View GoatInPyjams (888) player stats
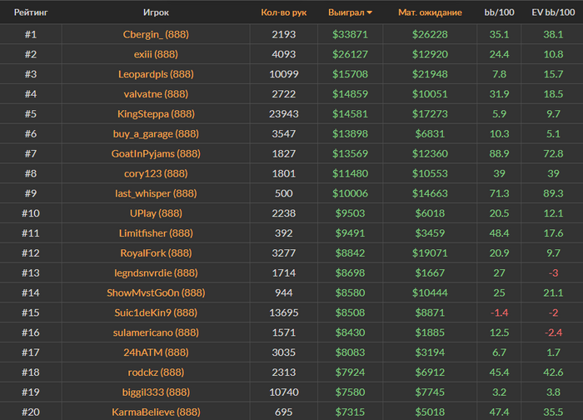Image resolution: width=583 pixels, height=420 pixels. pyautogui.click(x=156, y=154)
